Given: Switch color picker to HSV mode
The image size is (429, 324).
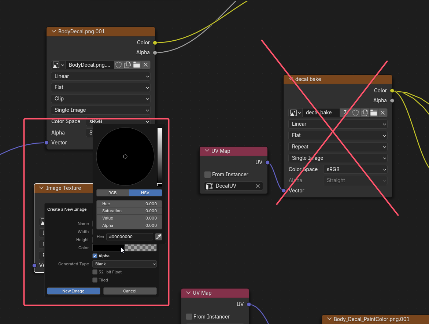Looking at the screenshot, I should pyautogui.click(x=145, y=193).
